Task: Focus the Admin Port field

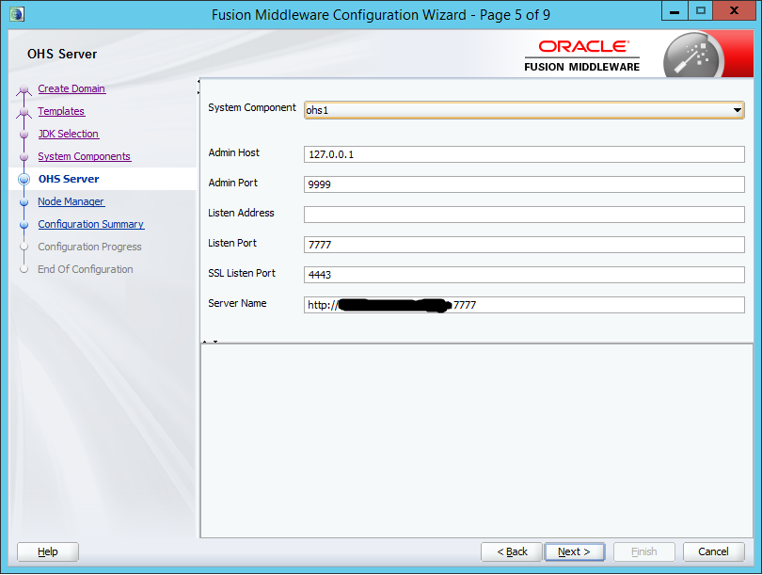Action: point(524,184)
